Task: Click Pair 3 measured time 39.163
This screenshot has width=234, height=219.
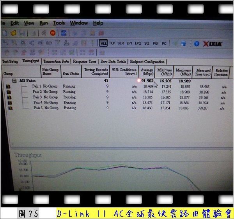Action: coord(204,98)
